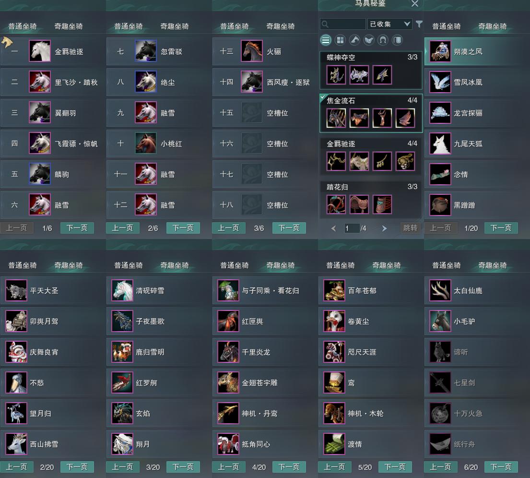Choose the 太白仙鹿 antler mount icon
Image resolution: width=530 pixels, height=478 pixels.
click(x=440, y=290)
